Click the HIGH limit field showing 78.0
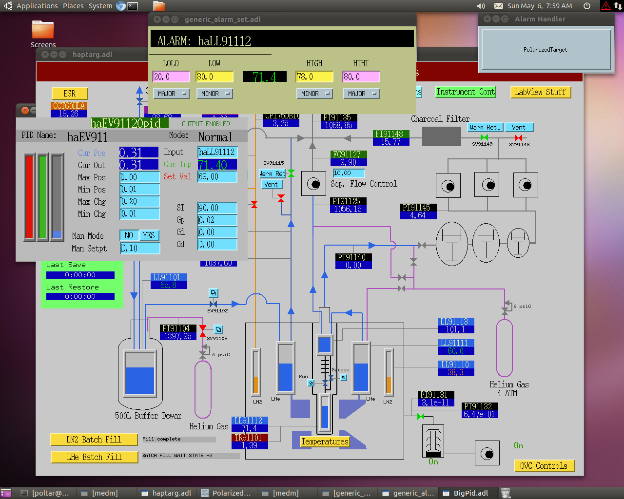The height and width of the screenshot is (499, 624). pos(314,77)
